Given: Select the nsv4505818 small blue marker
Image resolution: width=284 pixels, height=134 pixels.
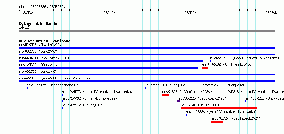Looking at the screenshot, I should click(220, 95).
